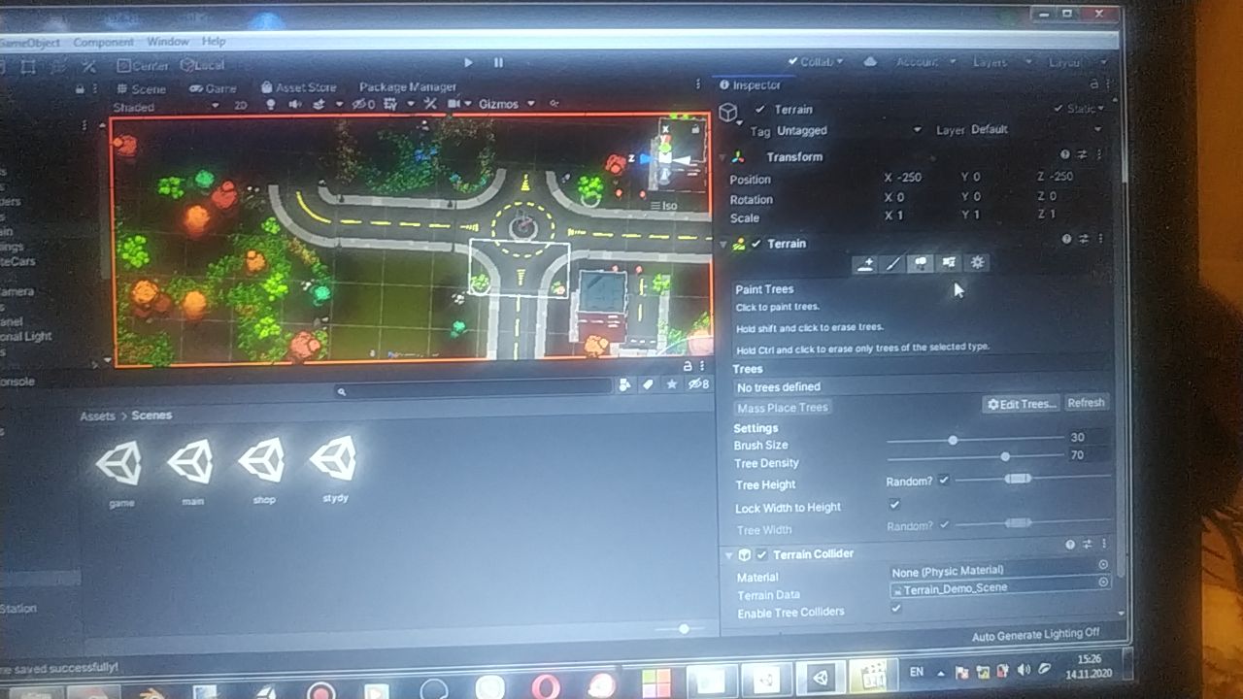
Task: Toggle the Terrain GameObject active checkbox
Action: click(760, 110)
